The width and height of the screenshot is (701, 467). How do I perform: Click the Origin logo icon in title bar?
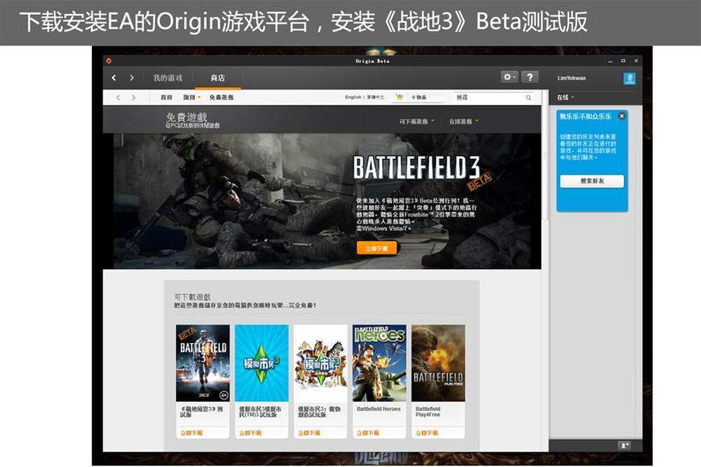[x=109, y=61]
